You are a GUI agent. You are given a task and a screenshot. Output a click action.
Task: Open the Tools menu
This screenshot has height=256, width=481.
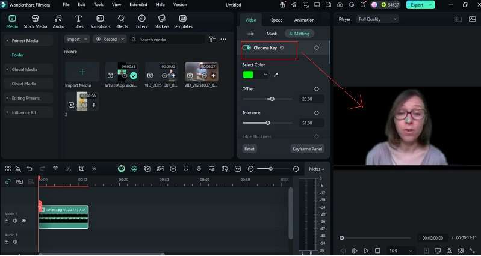click(x=99, y=5)
